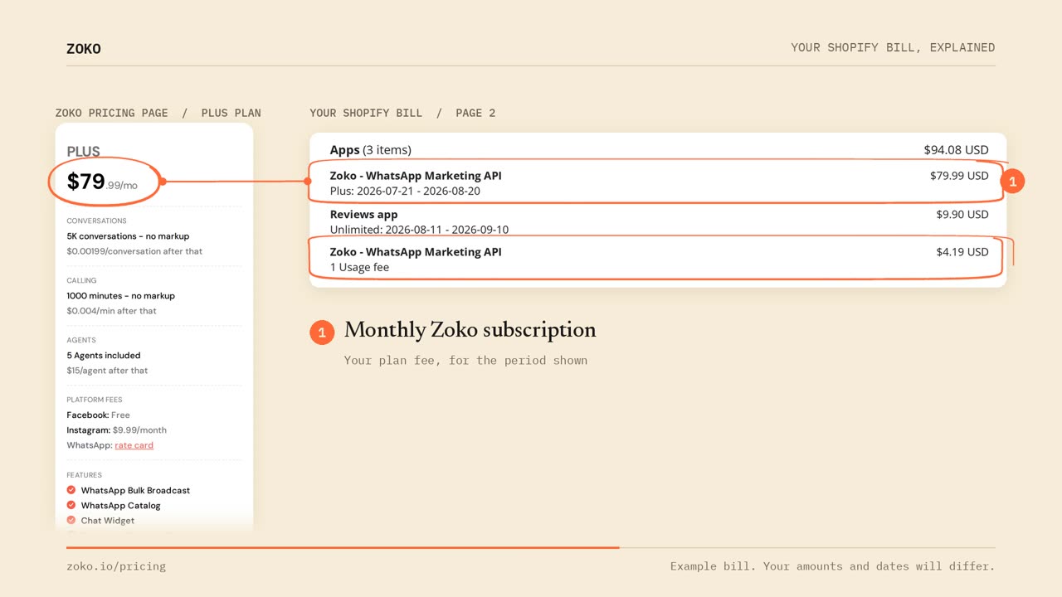This screenshot has height=597, width=1062.
Task: Click the $94.08 USD apps total
Action: 956,150
